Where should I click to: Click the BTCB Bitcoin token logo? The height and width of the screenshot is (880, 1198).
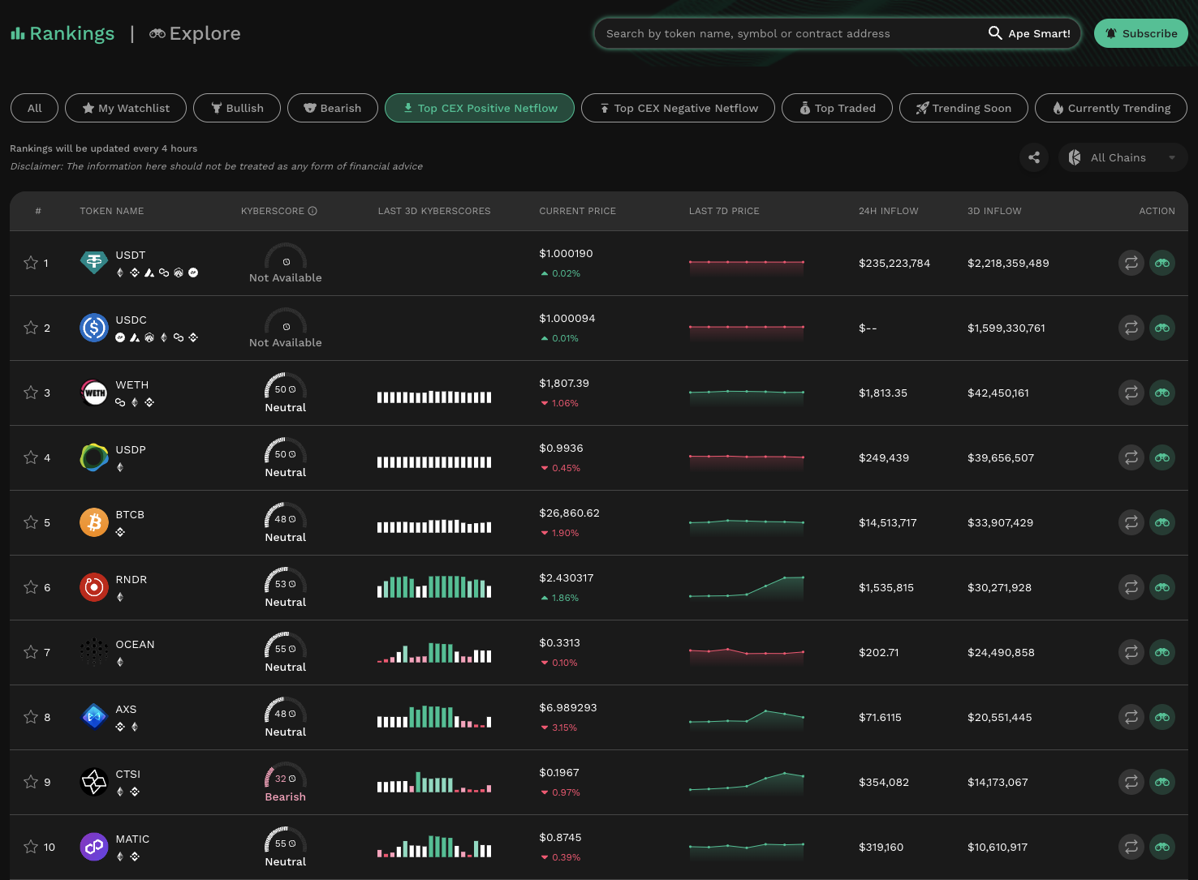tap(94, 522)
